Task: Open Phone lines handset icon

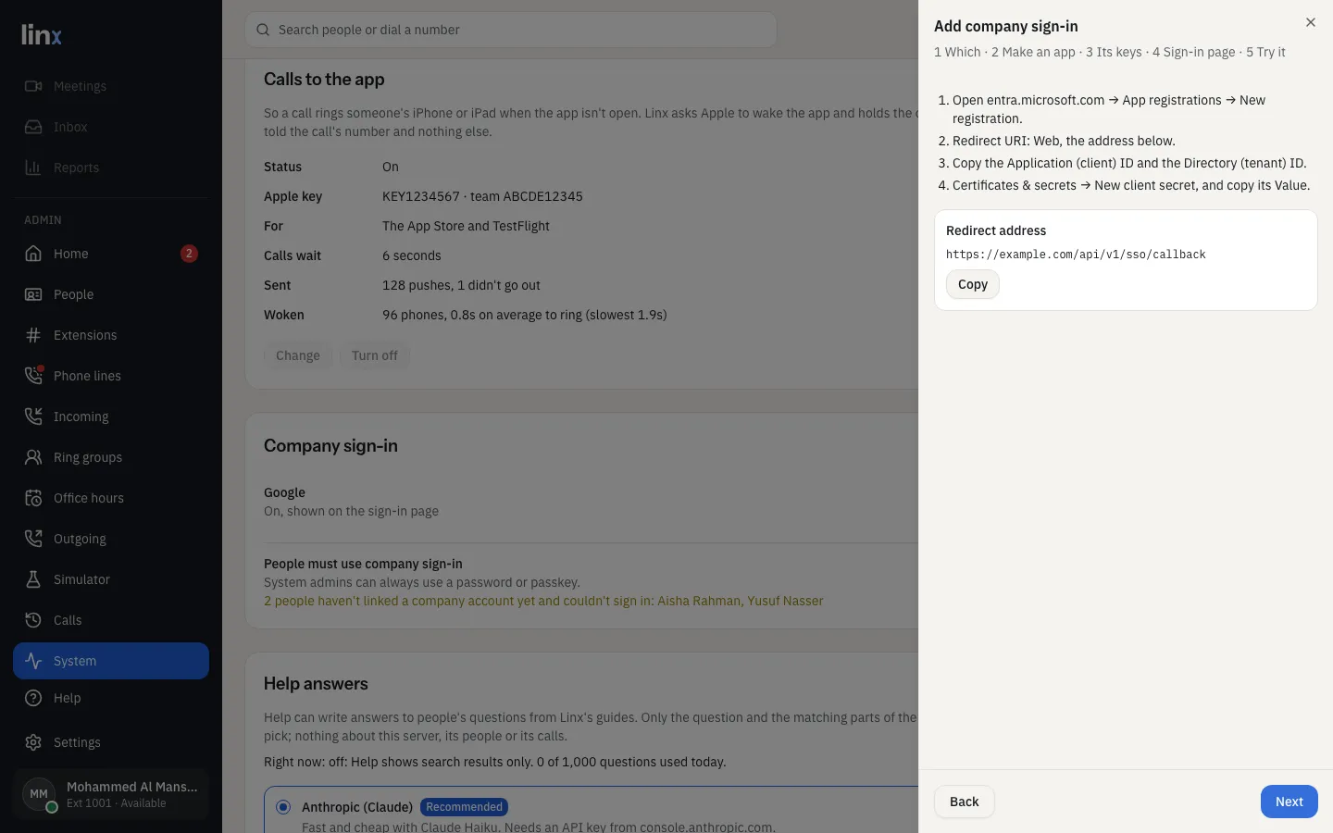Action: pyautogui.click(x=33, y=376)
